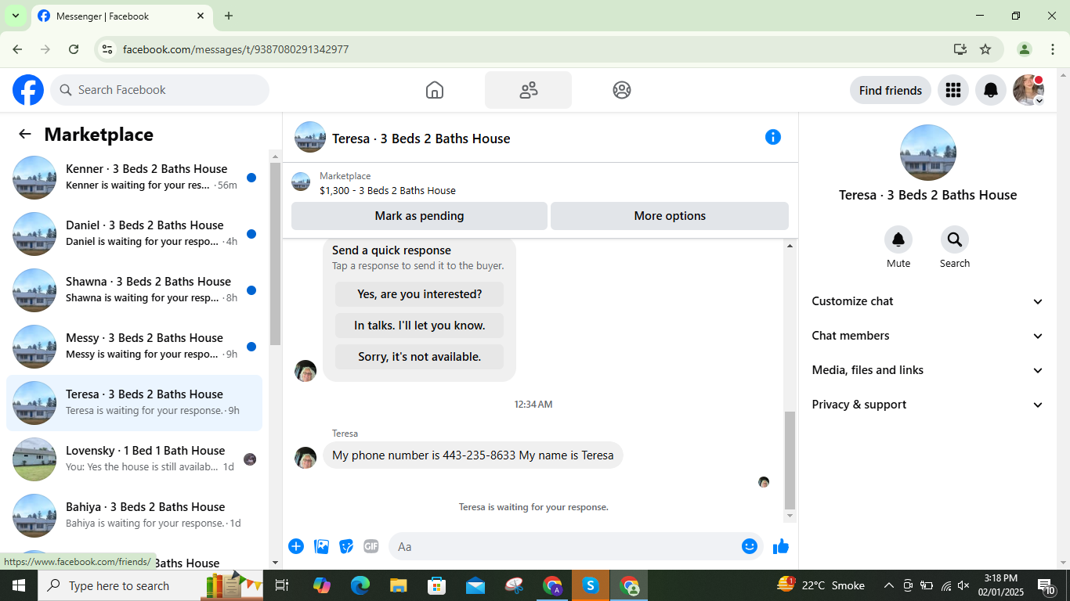Expand the Customize chat section
Viewport: 1070px width, 601px height.
point(927,301)
